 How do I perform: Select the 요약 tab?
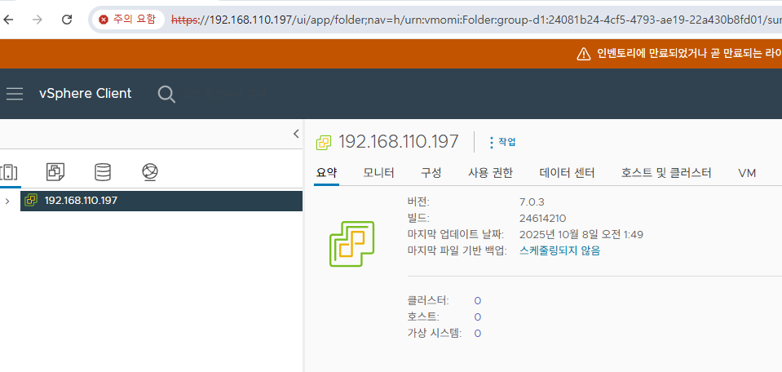pos(327,173)
